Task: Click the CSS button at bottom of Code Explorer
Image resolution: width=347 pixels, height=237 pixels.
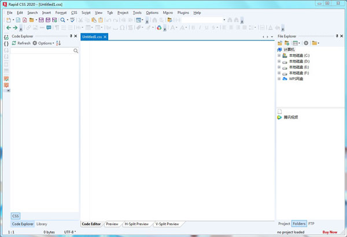Action: (15, 216)
